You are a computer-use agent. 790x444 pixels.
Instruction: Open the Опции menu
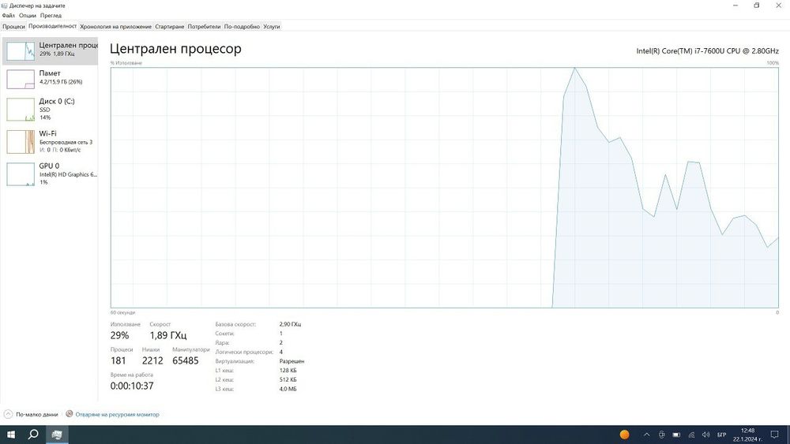pyautogui.click(x=27, y=16)
